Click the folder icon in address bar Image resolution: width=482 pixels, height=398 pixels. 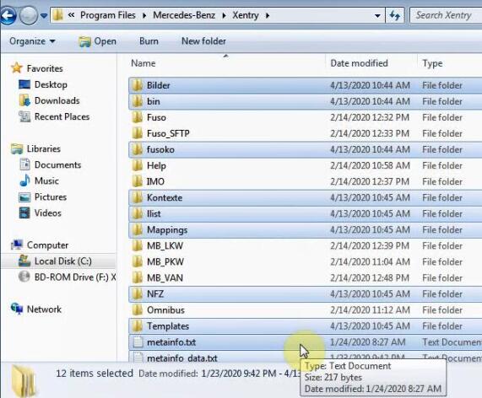tap(57, 15)
